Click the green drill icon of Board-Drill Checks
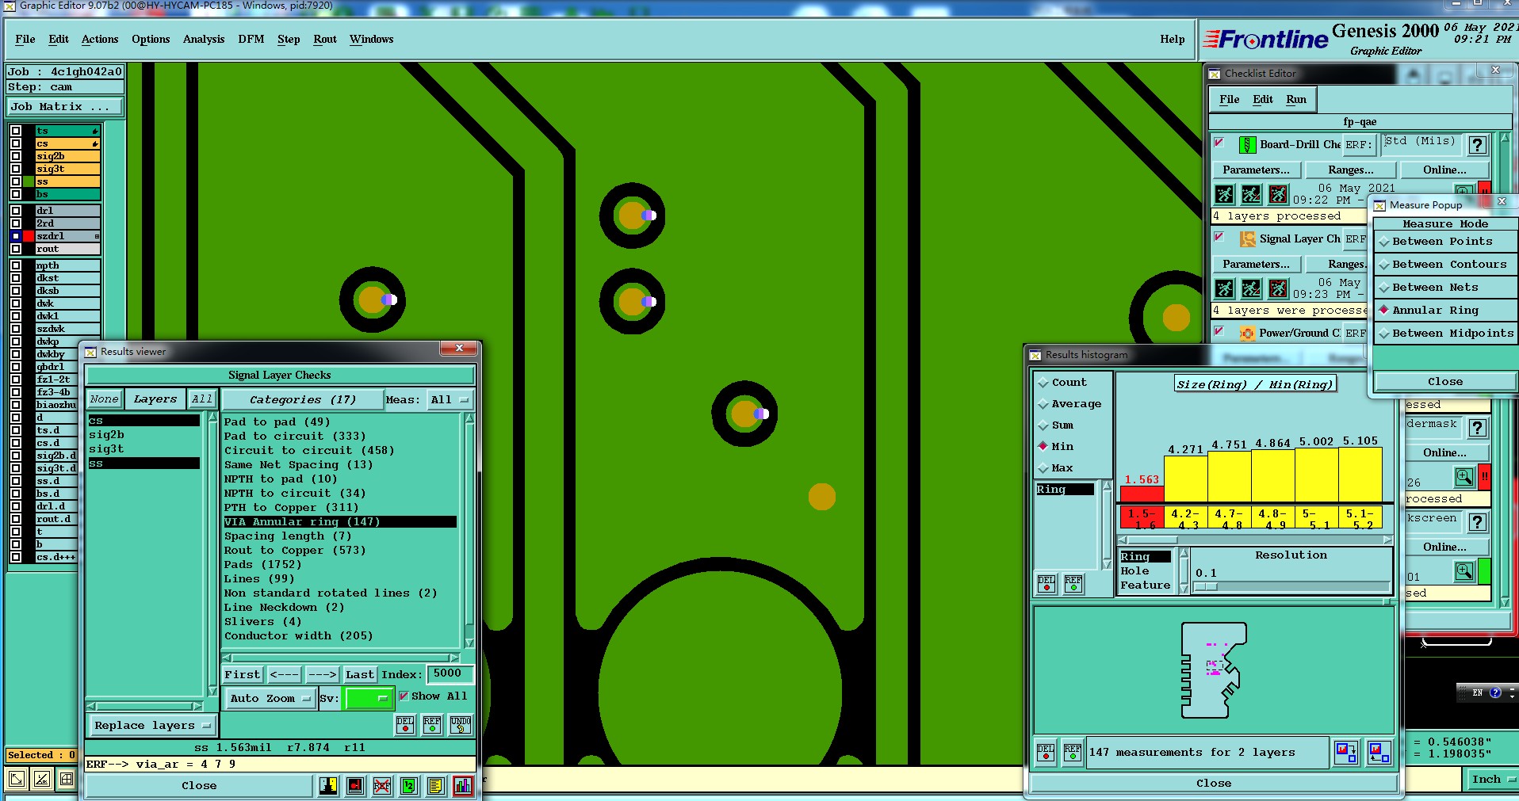Image resolution: width=1519 pixels, height=801 pixels. [1247, 145]
